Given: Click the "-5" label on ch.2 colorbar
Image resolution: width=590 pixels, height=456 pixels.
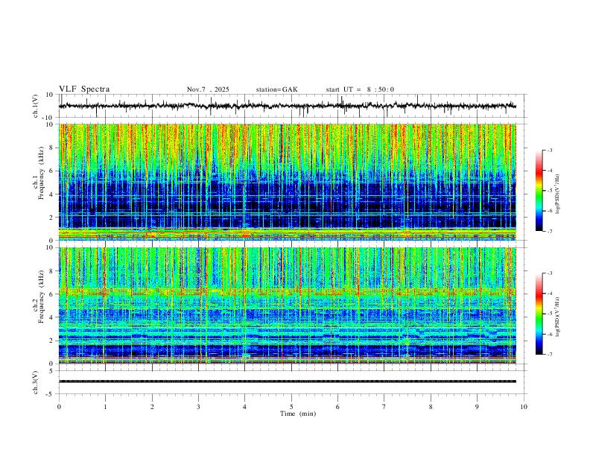Looking at the screenshot, I should (550, 314).
